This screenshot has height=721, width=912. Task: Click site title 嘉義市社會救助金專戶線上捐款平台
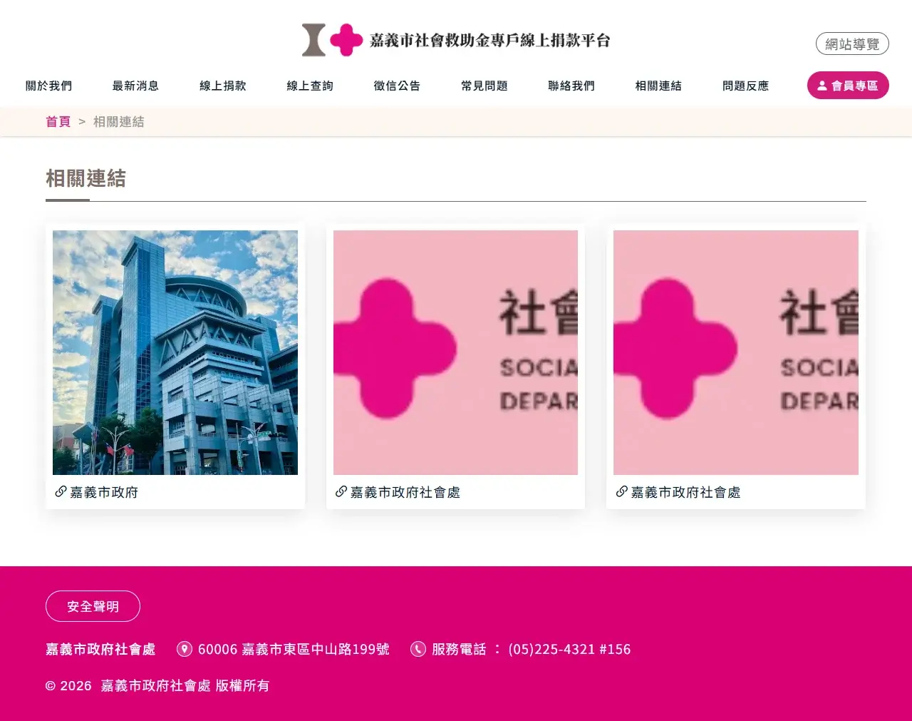[490, 40]
